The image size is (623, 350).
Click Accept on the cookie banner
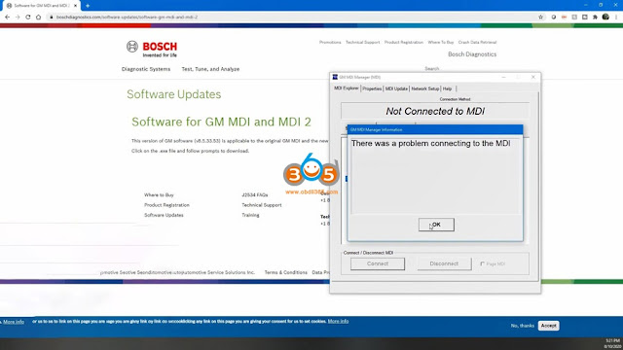(548, 326)
